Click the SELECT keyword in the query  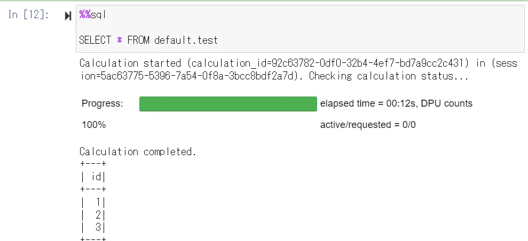[95, 41]
